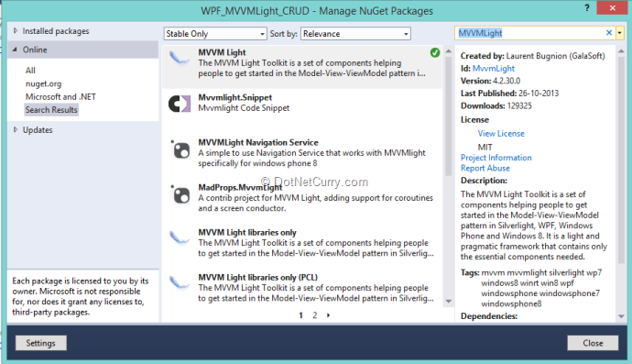Select MVVM Light libraries only (PCL) title
This screenshot has width=632, height=364.
point(257,277)
